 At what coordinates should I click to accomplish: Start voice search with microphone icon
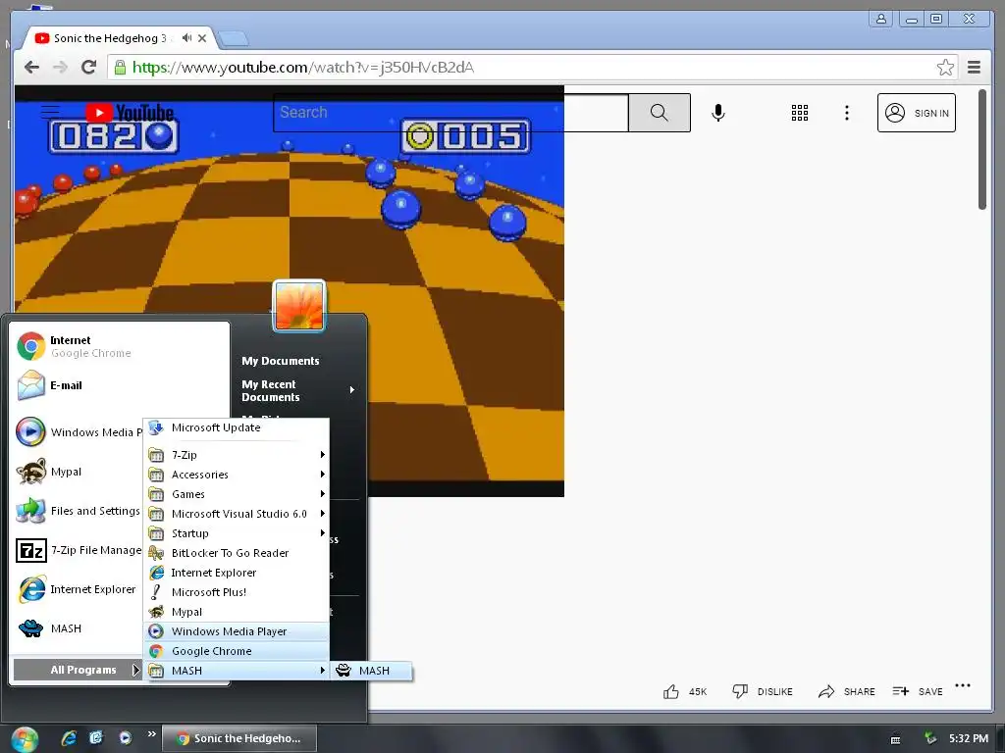click(718, 113)
